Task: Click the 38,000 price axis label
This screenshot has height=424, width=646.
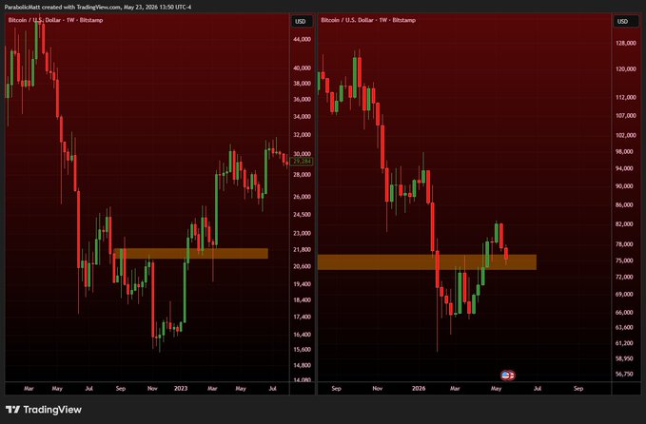Action: (302, 84)
